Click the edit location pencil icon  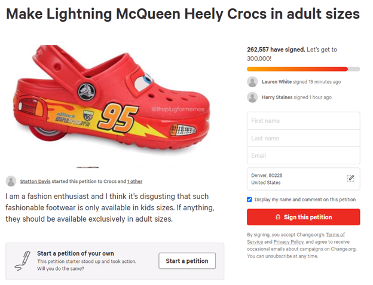350,179
